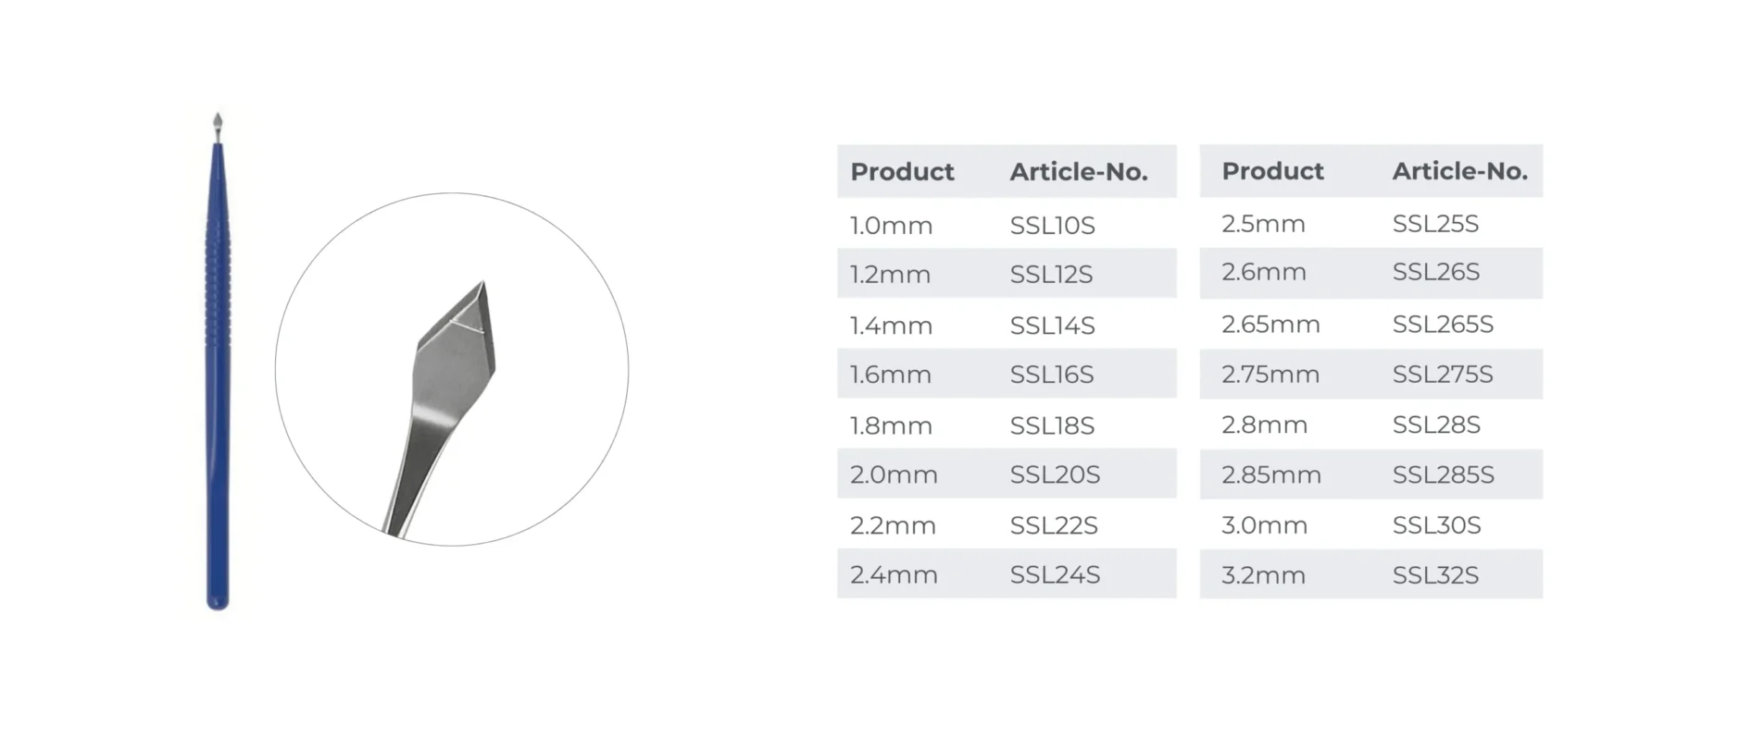Viewport: 1739px width, 739px height.
Task: Click the left table Product header
Action: [x=902, y=172]
